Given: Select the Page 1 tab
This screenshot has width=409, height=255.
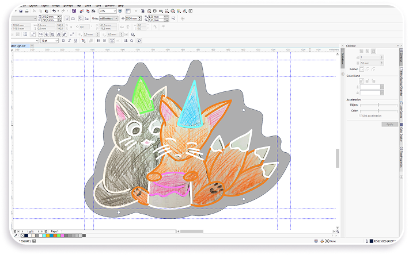Looking at the screenshot, I should tap(55, 231).
